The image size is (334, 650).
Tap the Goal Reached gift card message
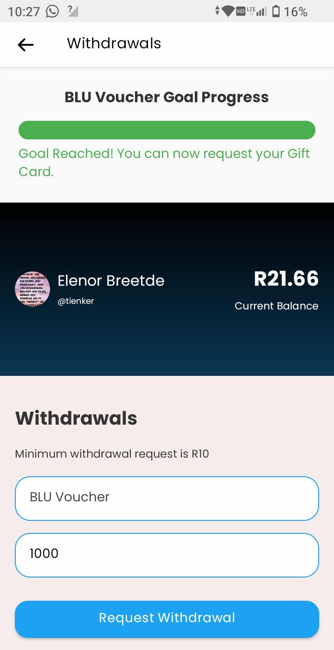pos(164,162)
